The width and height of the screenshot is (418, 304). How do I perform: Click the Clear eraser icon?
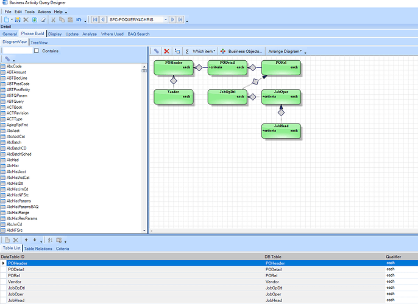[43, 19]
